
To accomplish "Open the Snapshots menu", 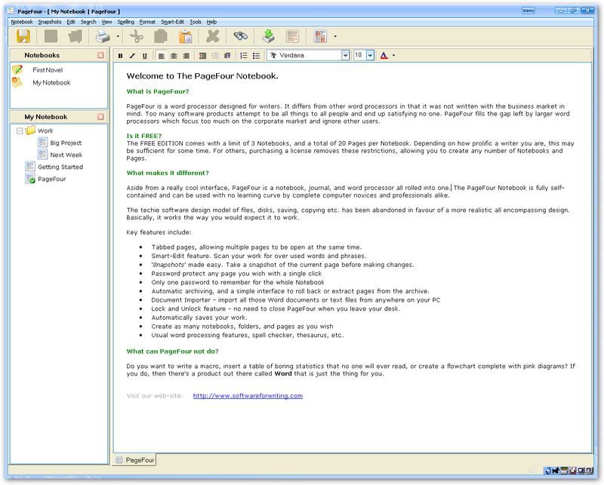I will coord(50,22).
